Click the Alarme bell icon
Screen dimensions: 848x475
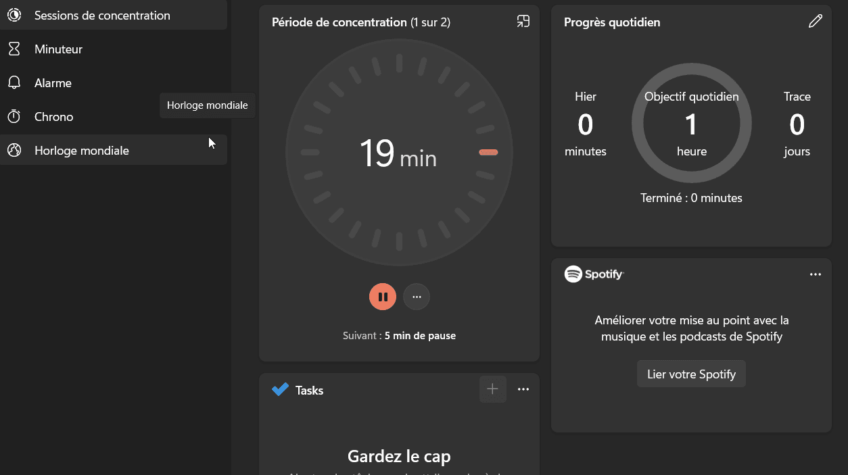[x=14, y=82]
